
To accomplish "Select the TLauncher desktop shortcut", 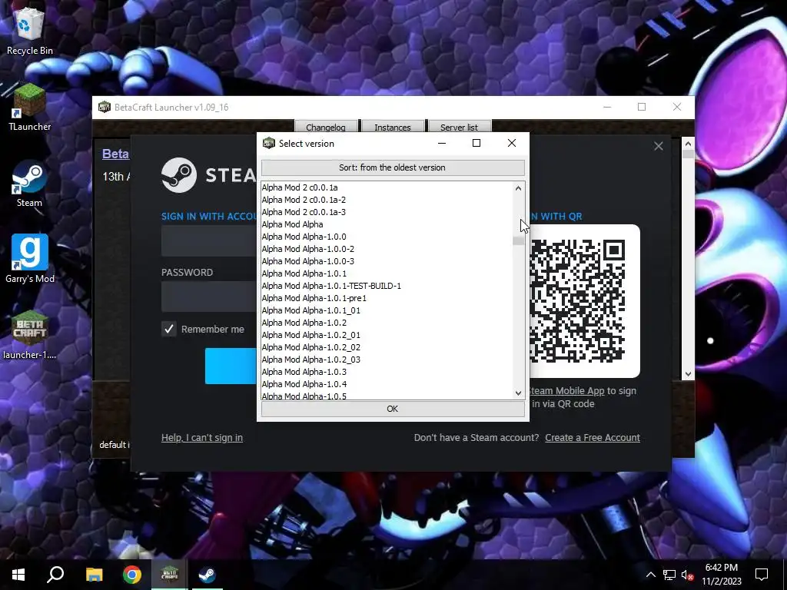I will click(x=30, y=108).
